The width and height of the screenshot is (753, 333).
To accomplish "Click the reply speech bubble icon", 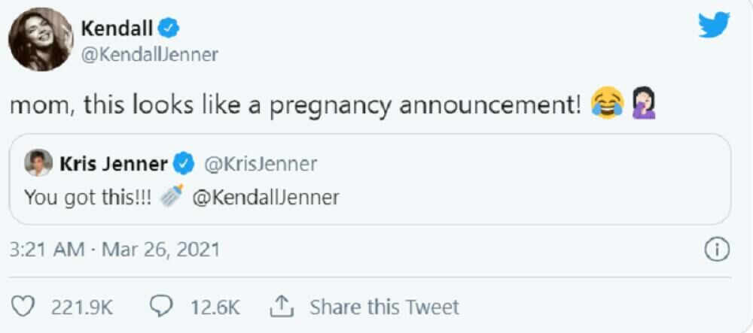I will point(163,307).
